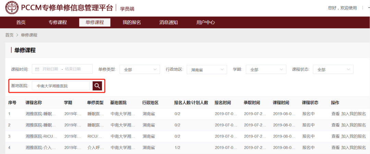The width and height of the screenshot is (370, 154).
Task: Click the 操作 column header
Action: (x=335, y=102)
